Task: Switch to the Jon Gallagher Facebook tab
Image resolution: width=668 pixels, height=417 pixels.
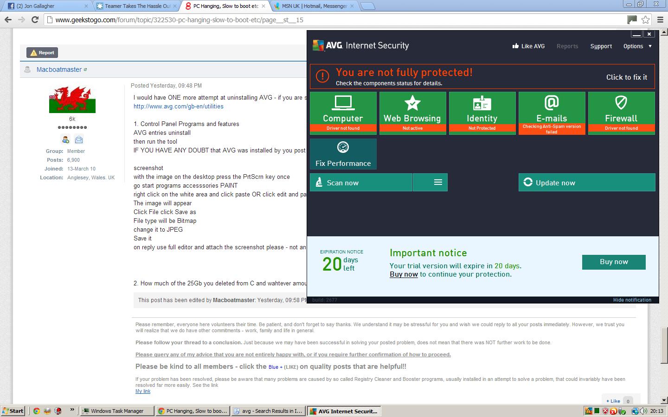Action: click(x=47, y=6)
